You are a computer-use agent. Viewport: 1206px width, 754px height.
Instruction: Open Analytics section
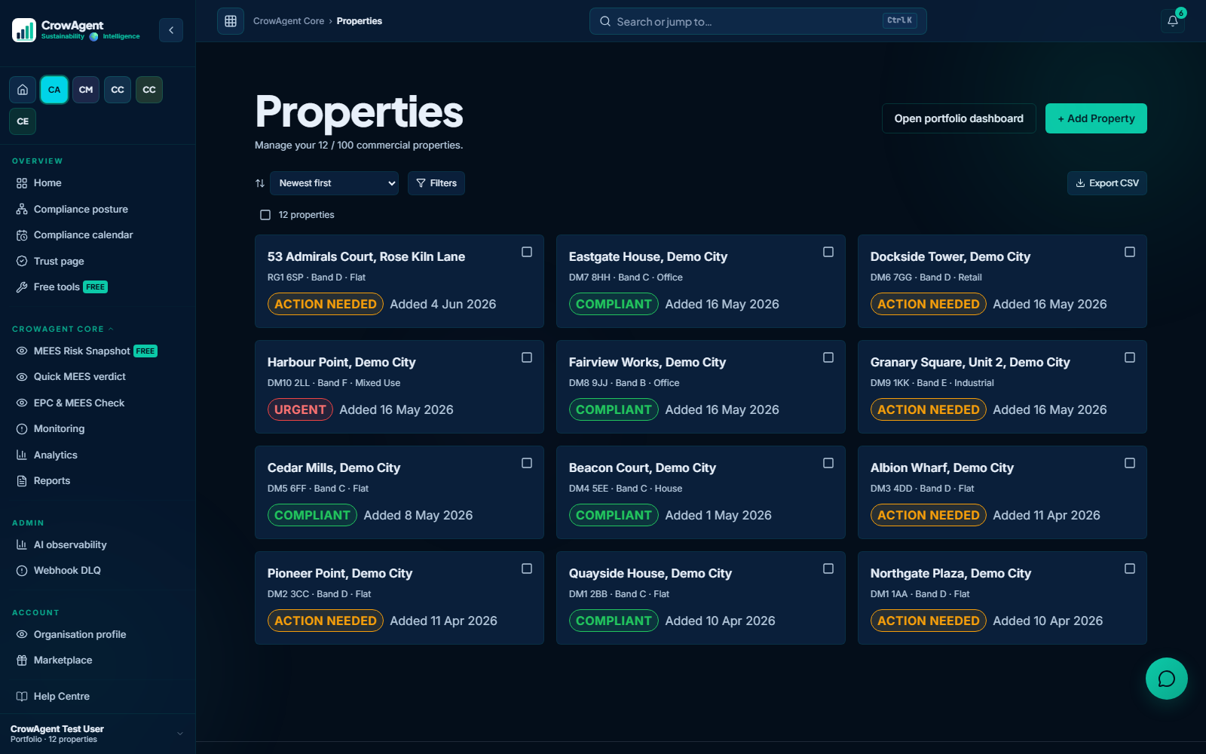[55, 455]
